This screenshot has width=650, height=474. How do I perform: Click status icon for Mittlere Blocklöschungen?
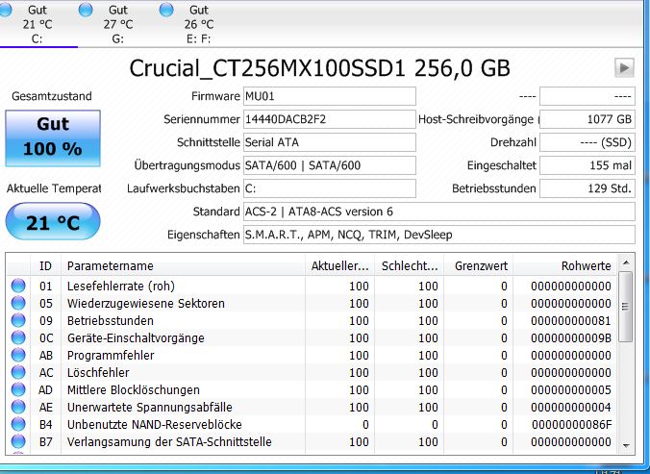18,389
